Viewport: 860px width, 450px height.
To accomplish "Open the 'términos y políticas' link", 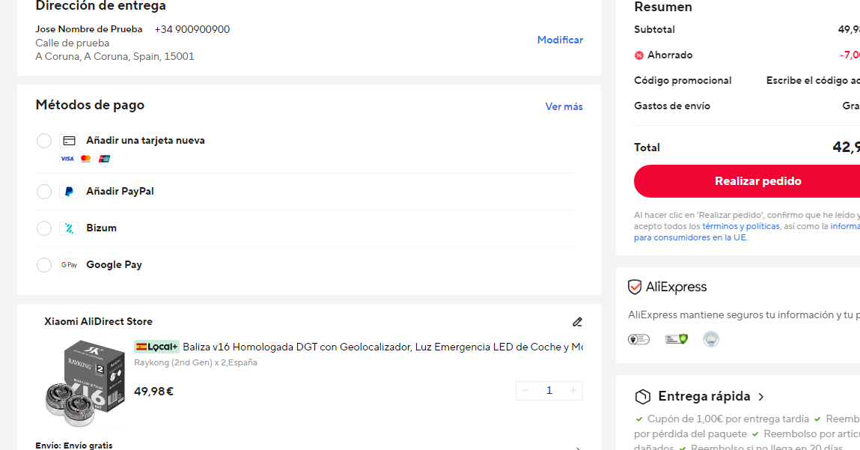I will 740,226.
